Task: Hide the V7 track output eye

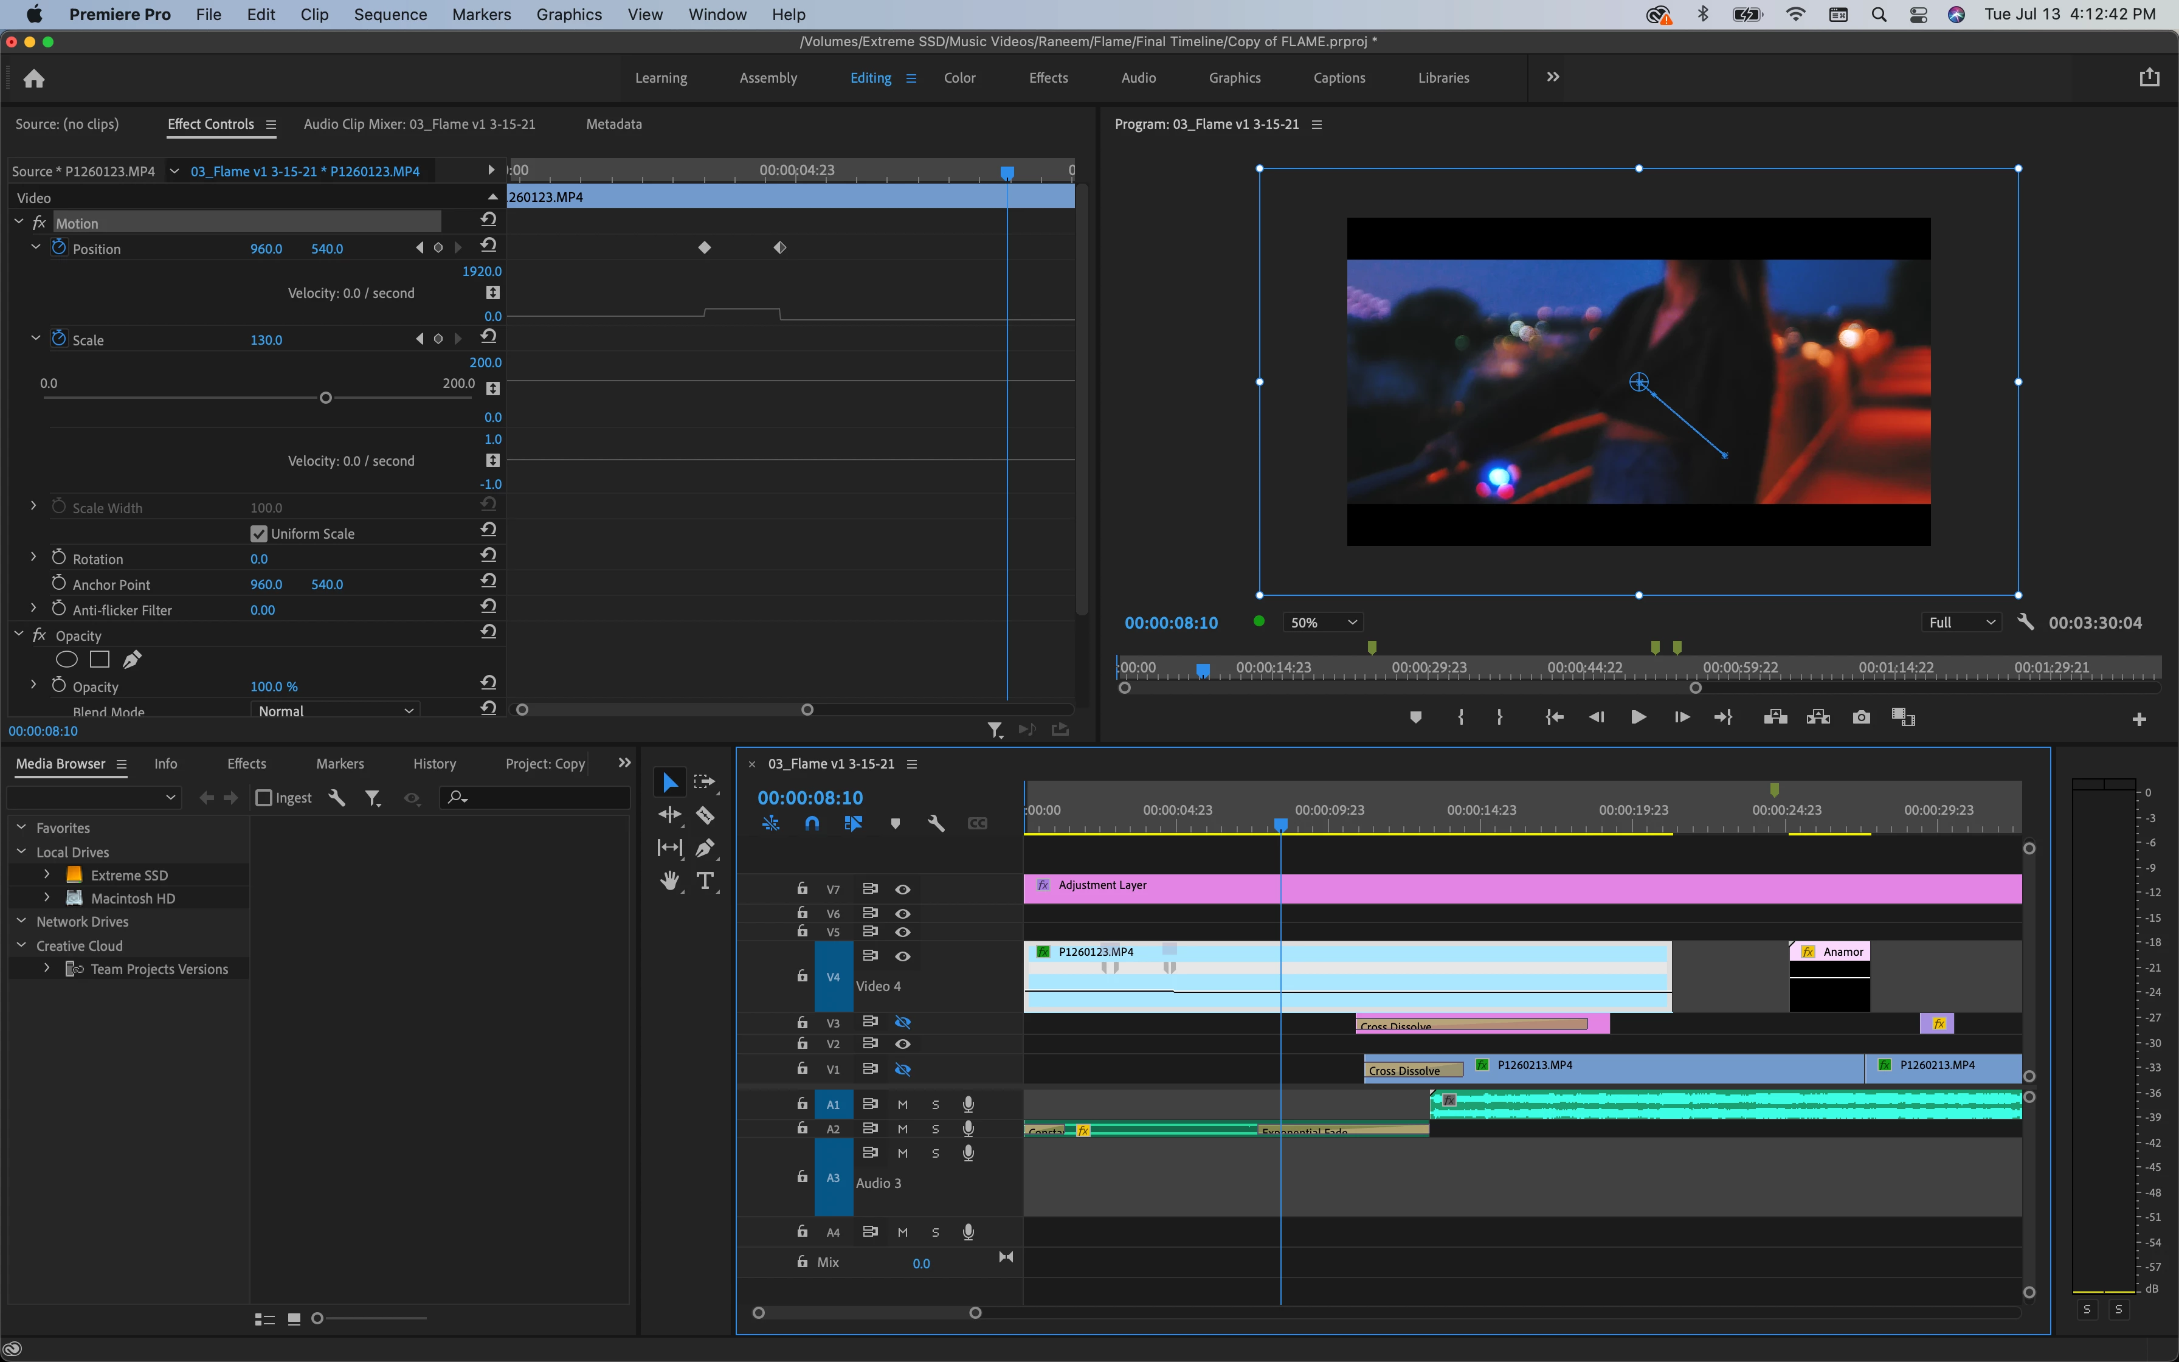Action: tap(902, 889)
